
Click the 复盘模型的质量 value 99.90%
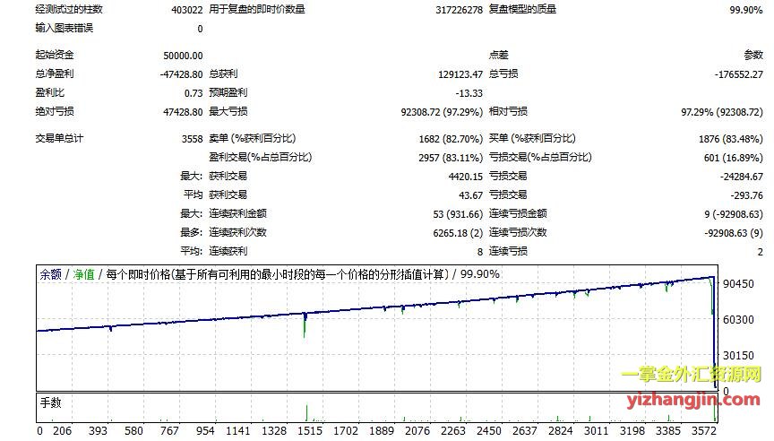746,9
